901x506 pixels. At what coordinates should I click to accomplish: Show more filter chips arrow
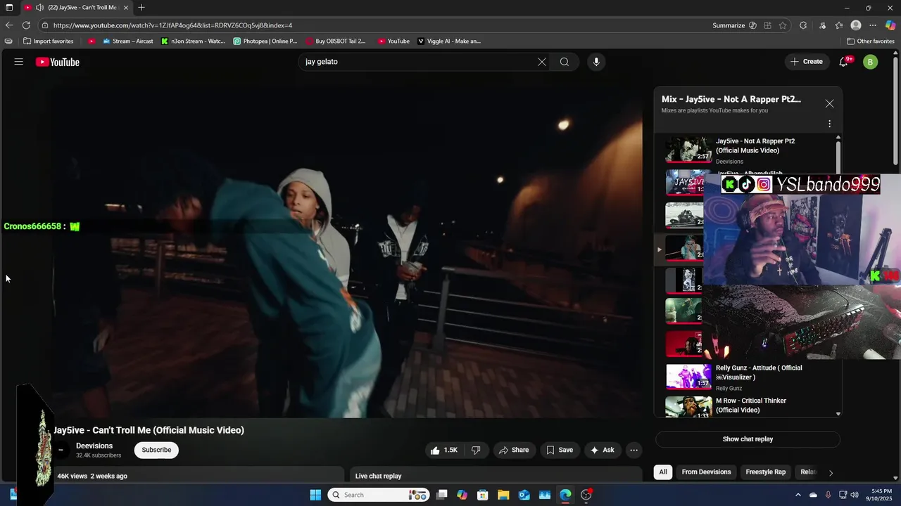click(831, 473)
